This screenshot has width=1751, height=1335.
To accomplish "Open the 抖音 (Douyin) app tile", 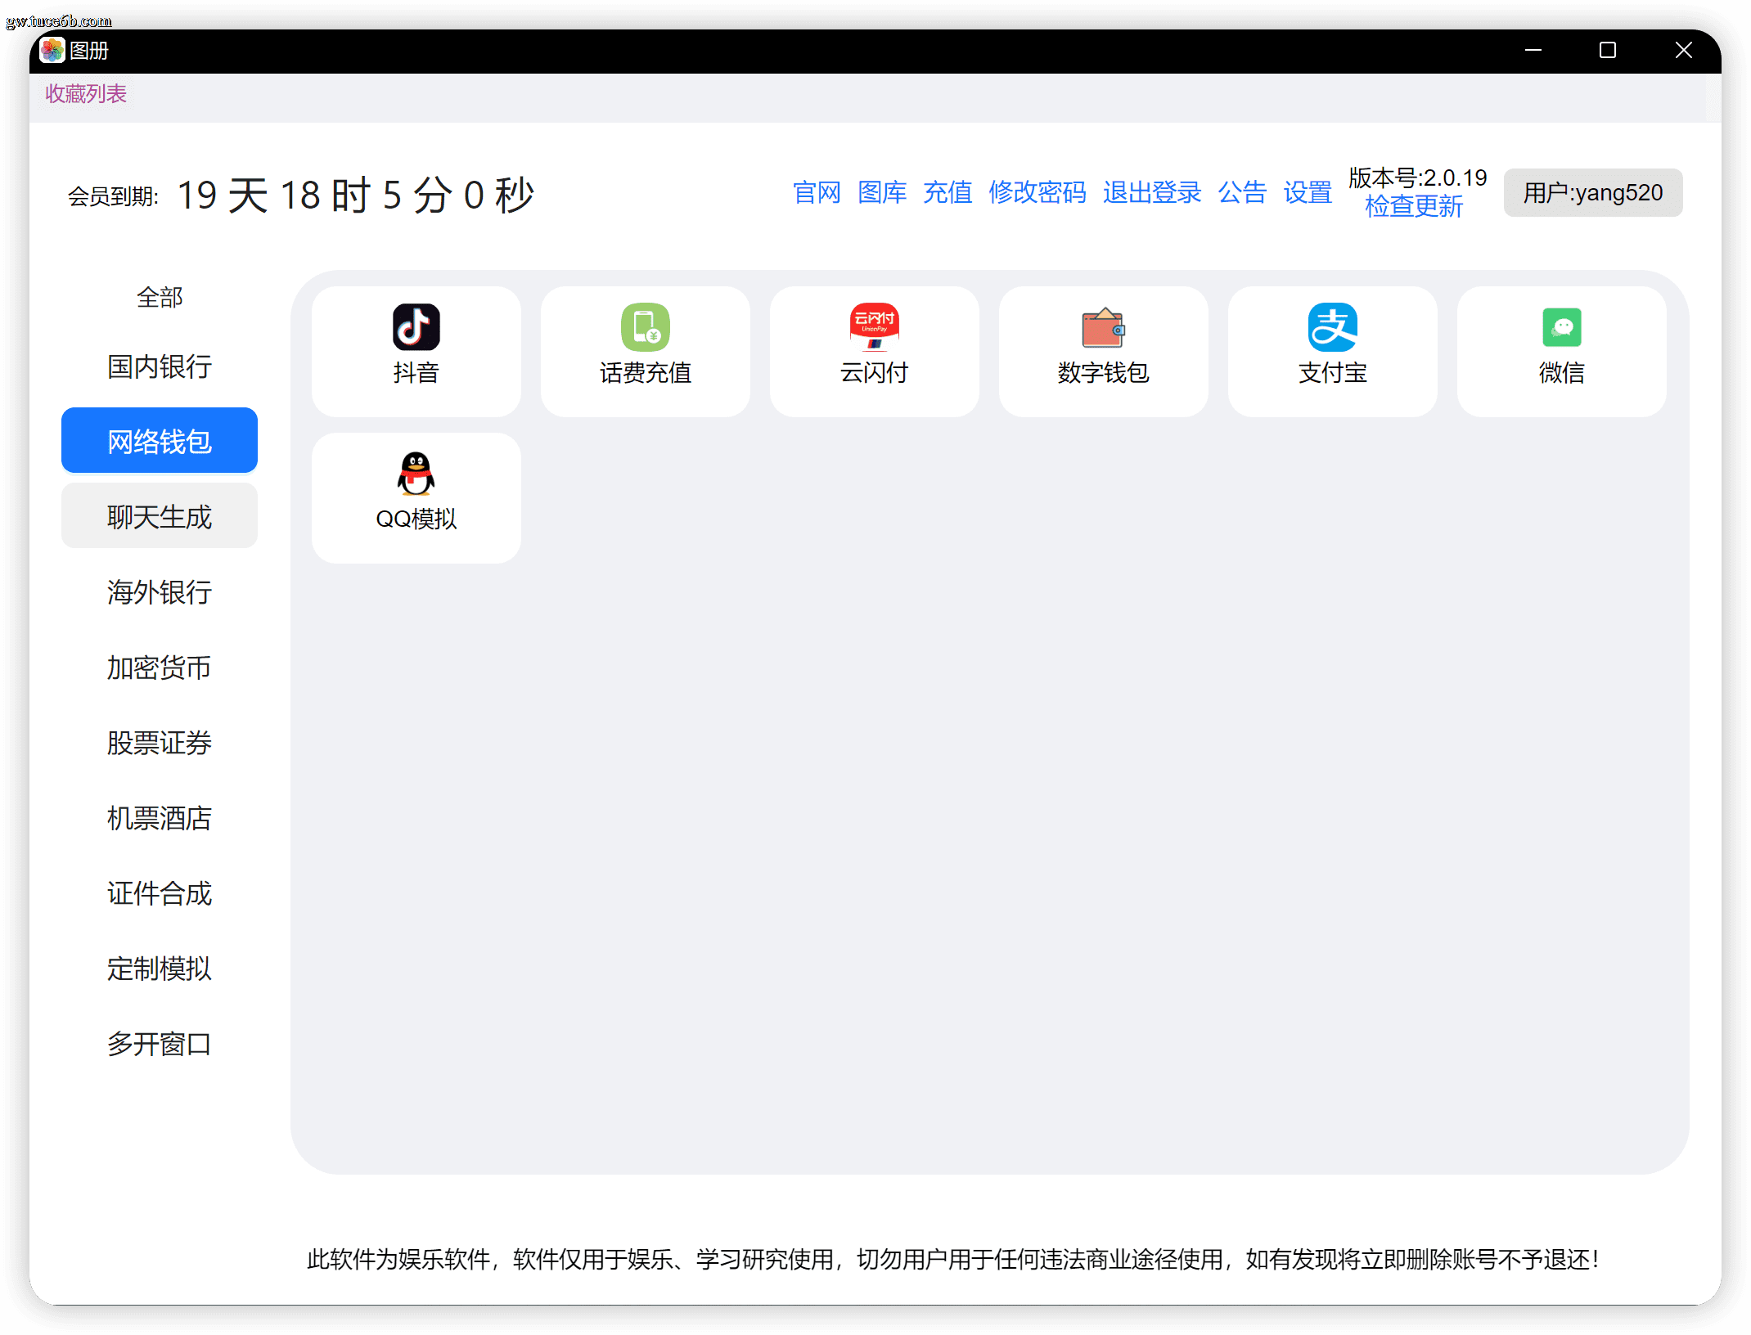I will pyautogui.click(x=416, y=351).
